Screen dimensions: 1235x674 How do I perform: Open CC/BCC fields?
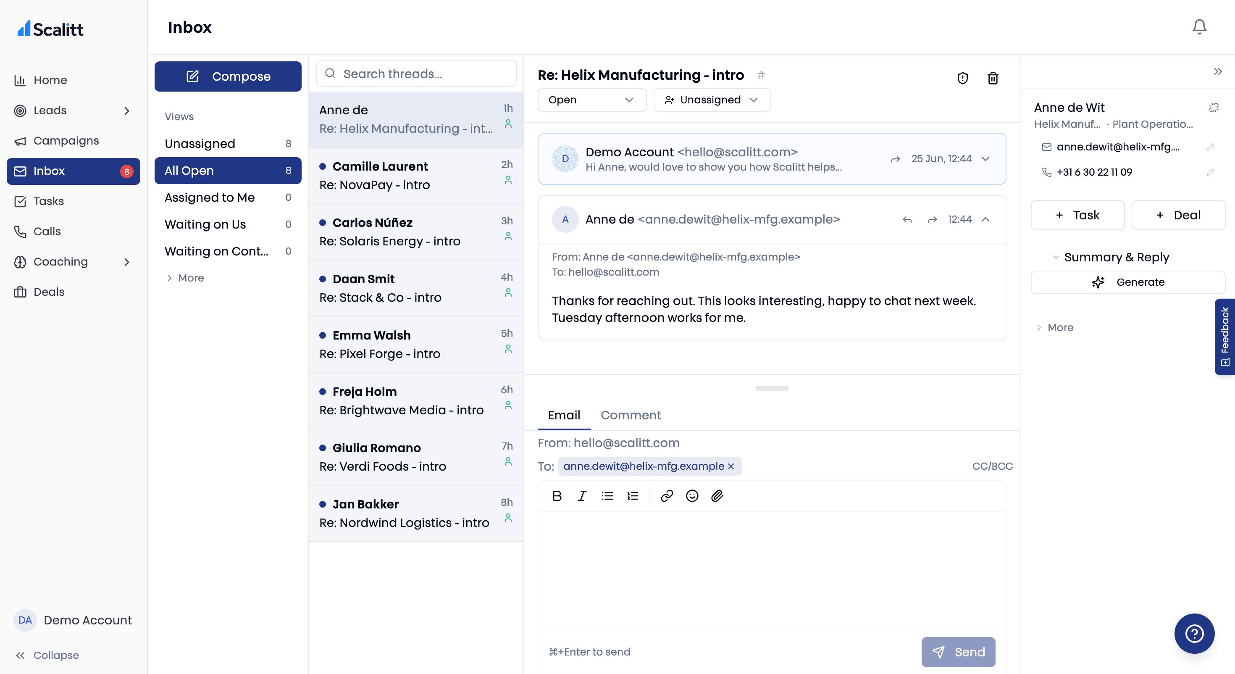[992, 466]
